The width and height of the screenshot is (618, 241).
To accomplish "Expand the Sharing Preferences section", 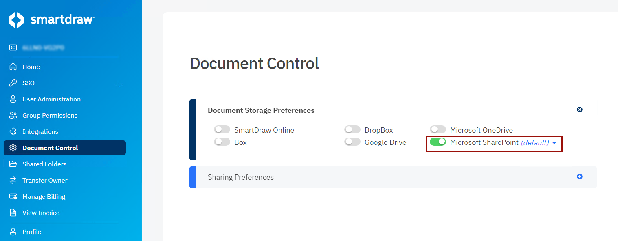I will click(x=579, y=177).
